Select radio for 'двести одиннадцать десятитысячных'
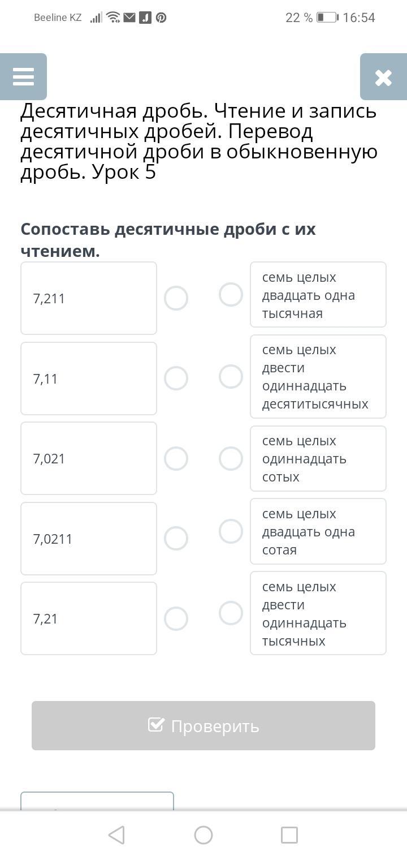Viewport: 407px width, 860px height. (231, 377)
